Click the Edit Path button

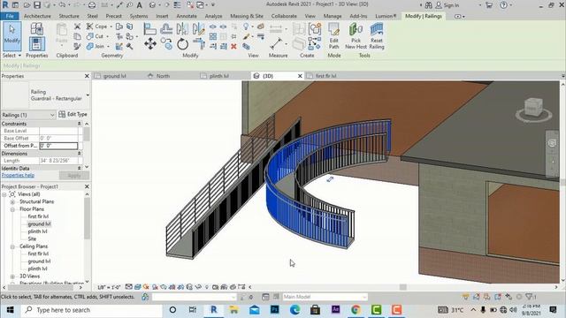click(x=334, y=36)
